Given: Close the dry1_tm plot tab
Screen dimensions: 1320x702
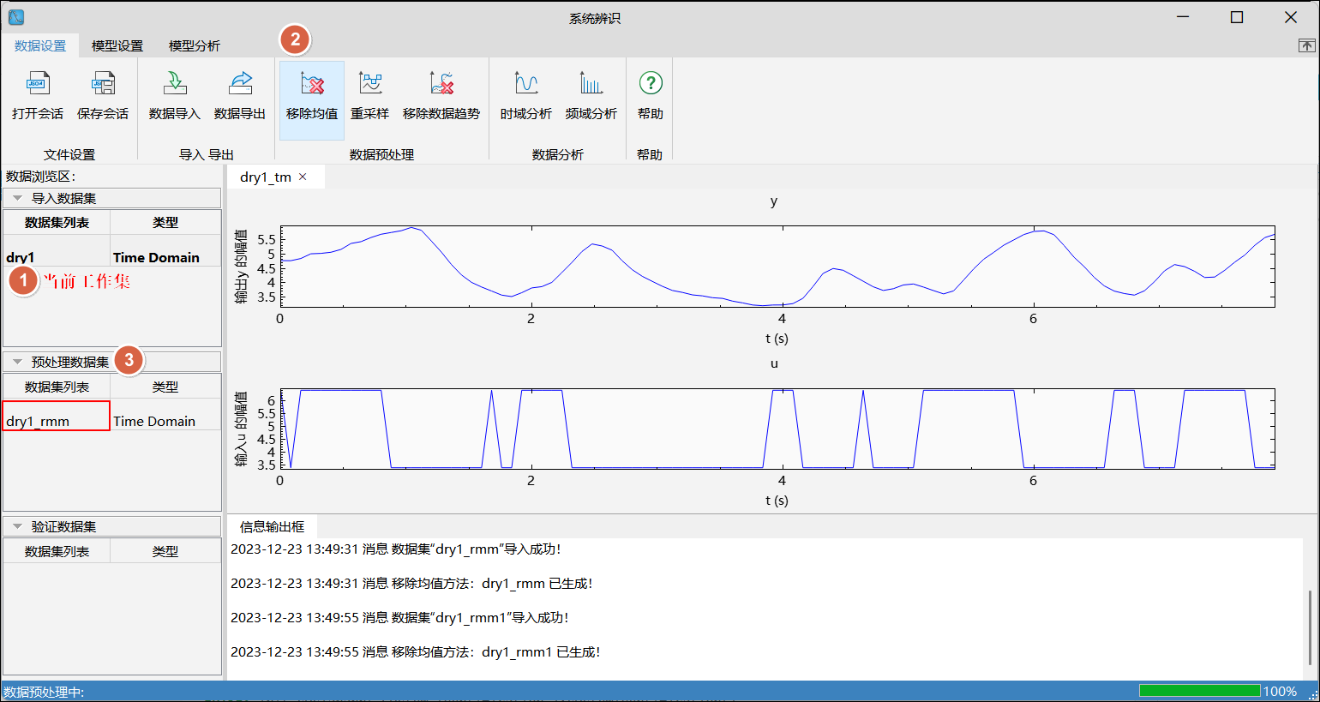Looking at the screenshot, I should (303, 177).
